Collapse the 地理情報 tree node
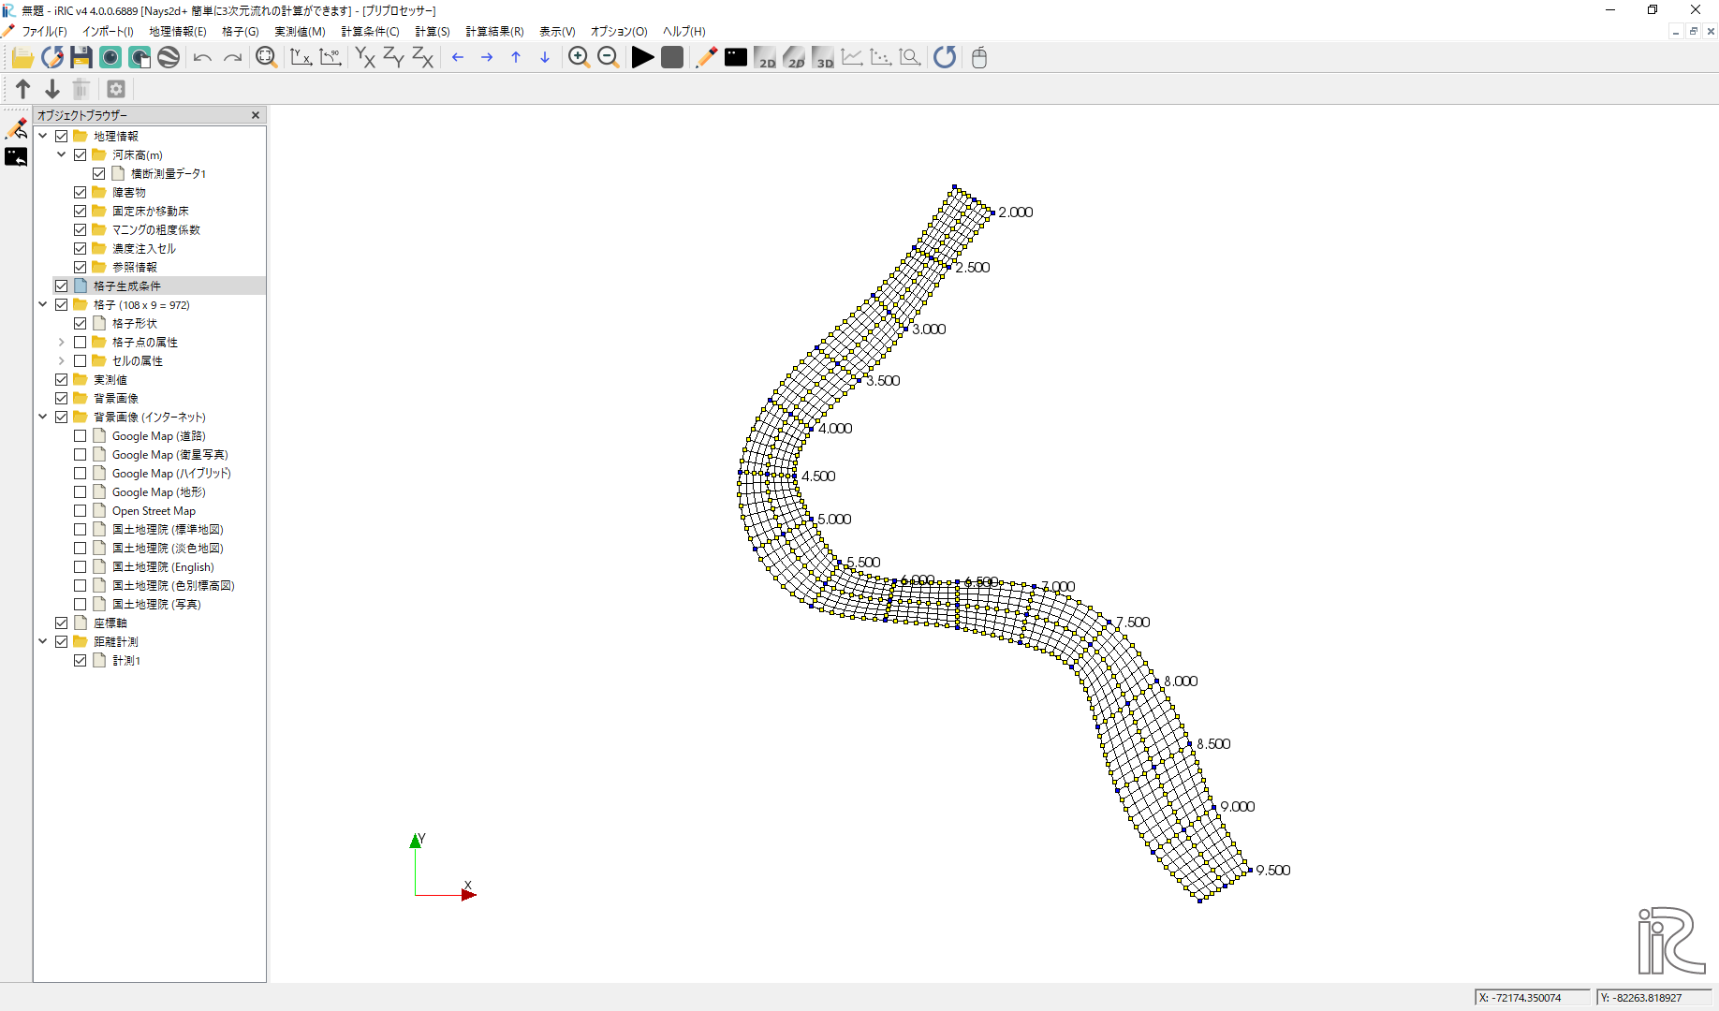Image resolution: width=1719 pixels, height=1011 pixels. tap(43, 136)
